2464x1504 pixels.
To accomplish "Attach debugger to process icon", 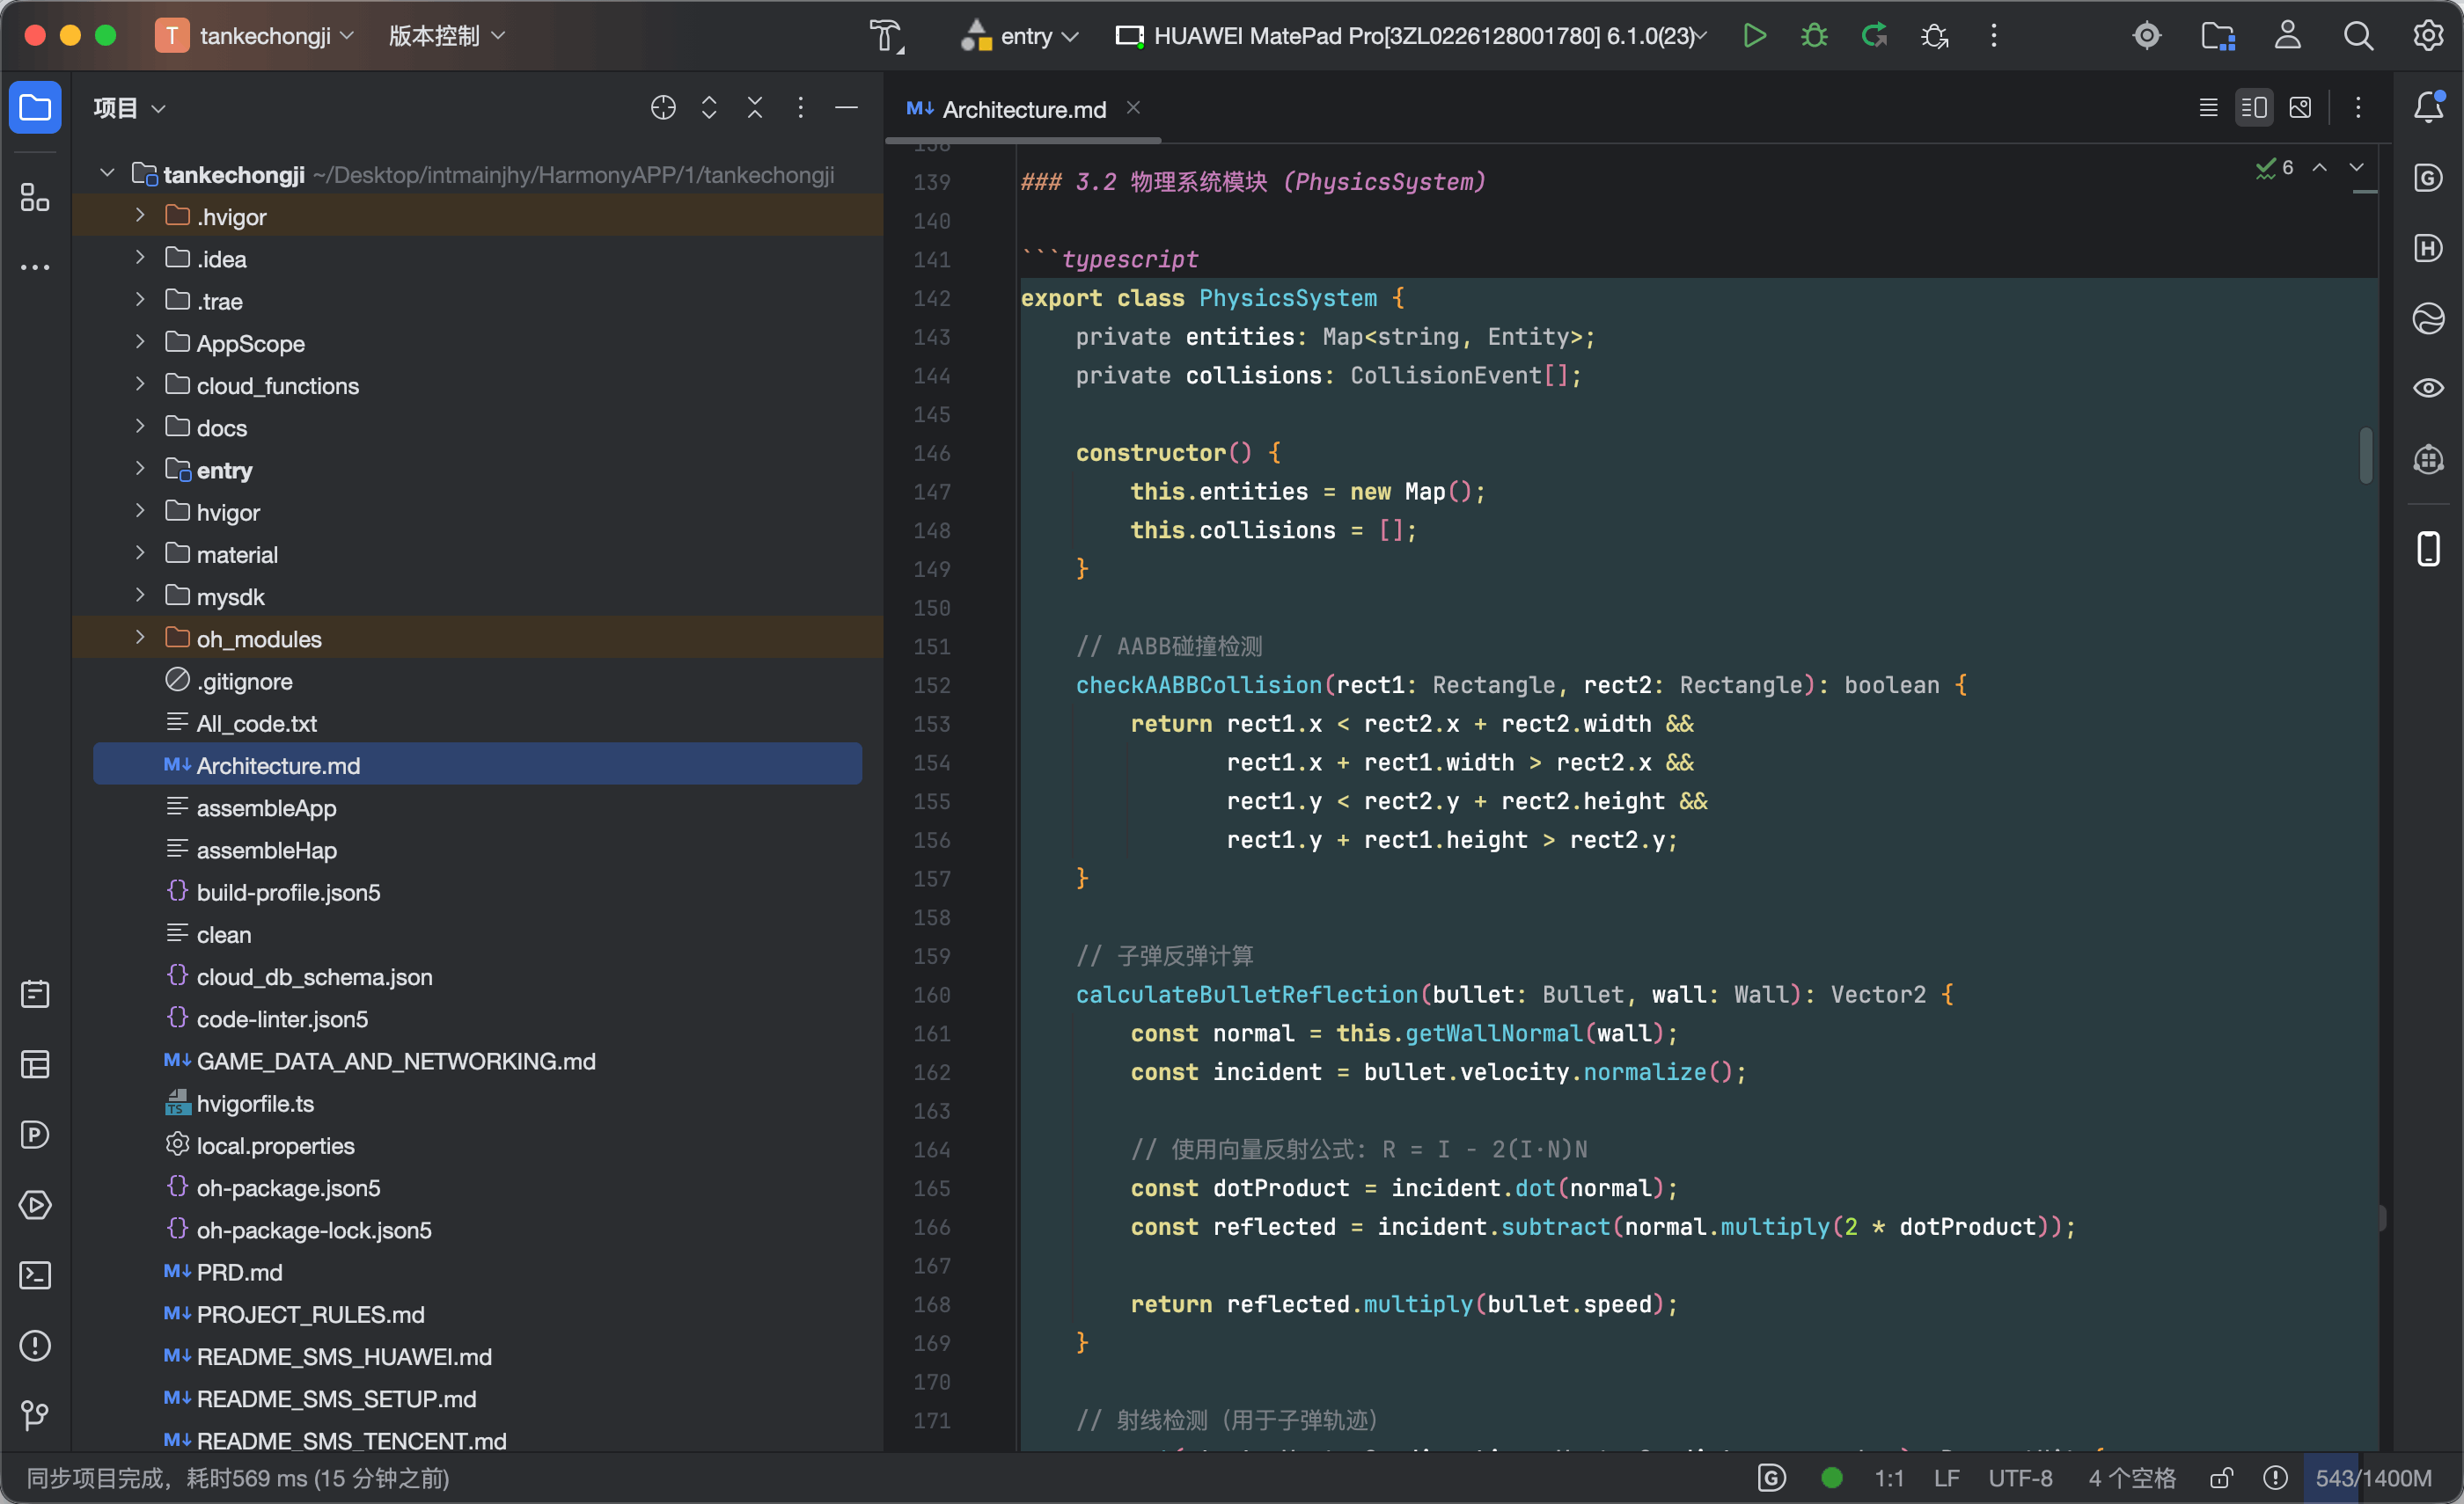I will [1934, 36].
